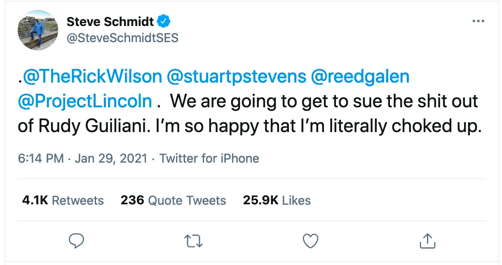Show the 25.9K Likes list
This screenshot has width=502, height=265.
[277, 201]
